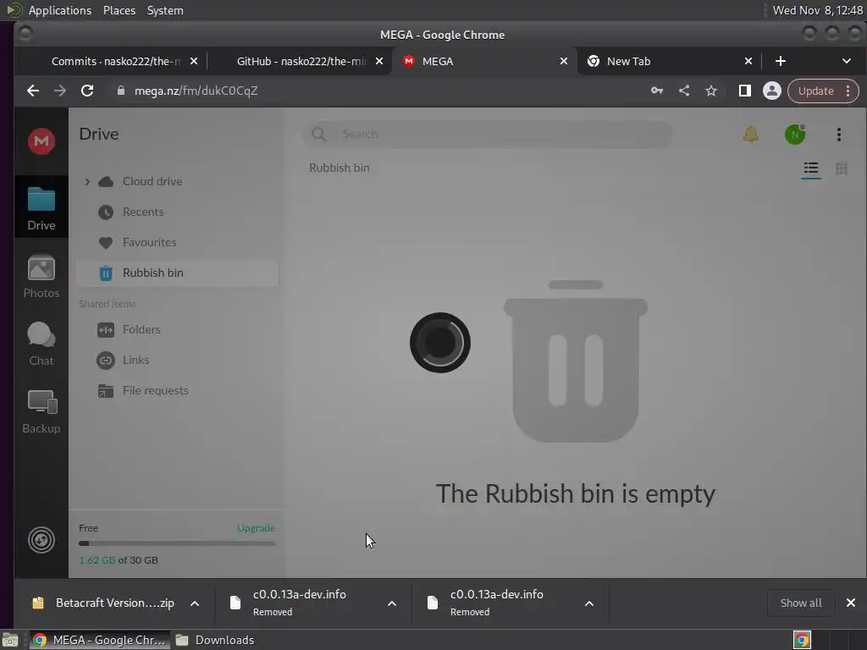Click the share page icon
The image size is (867, 650).
click(x=684, y=91)
